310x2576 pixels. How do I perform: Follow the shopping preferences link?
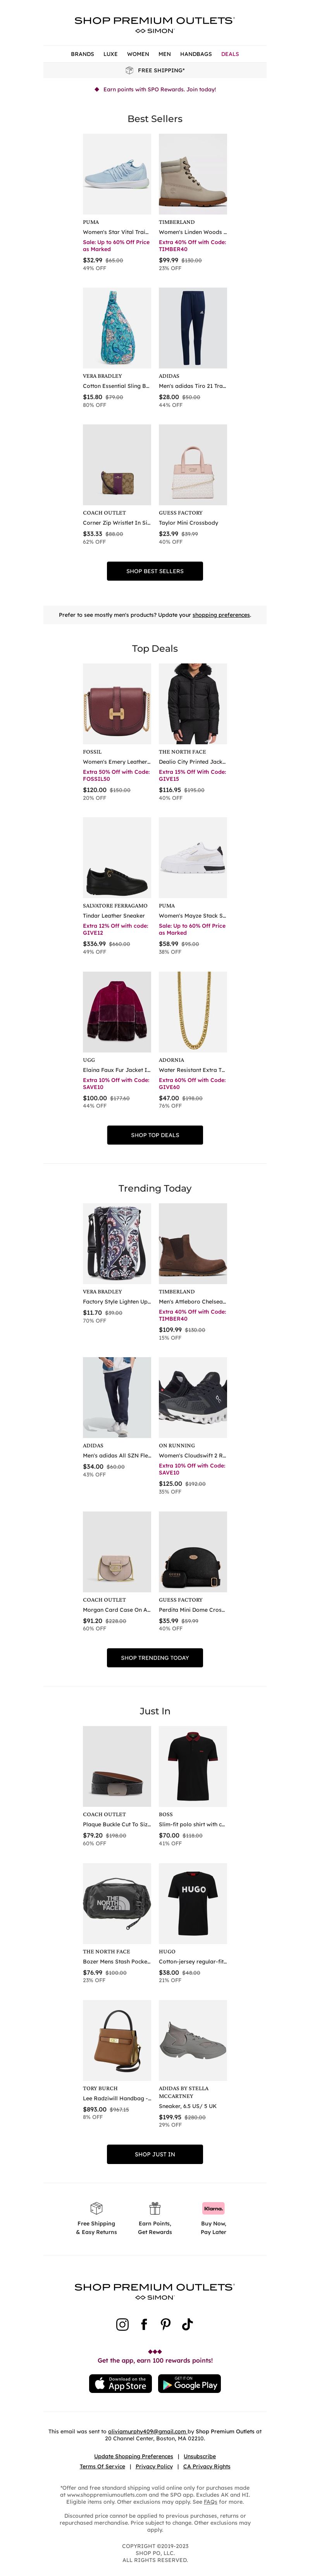221,615
